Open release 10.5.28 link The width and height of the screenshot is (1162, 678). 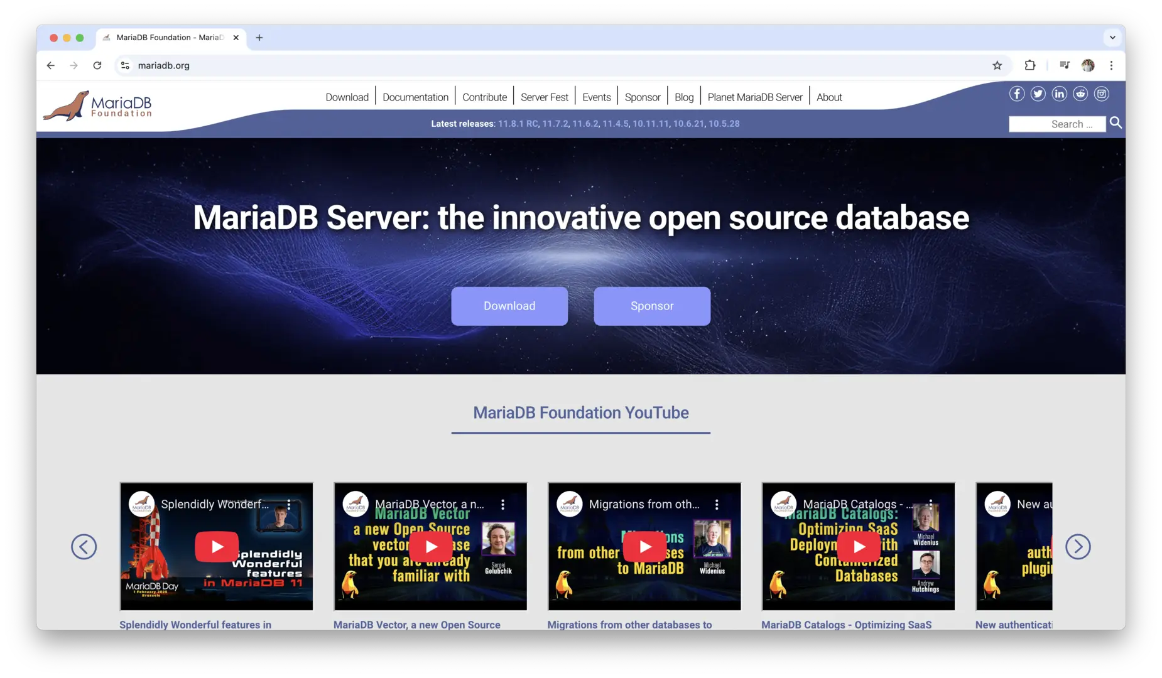coord(724,124)
